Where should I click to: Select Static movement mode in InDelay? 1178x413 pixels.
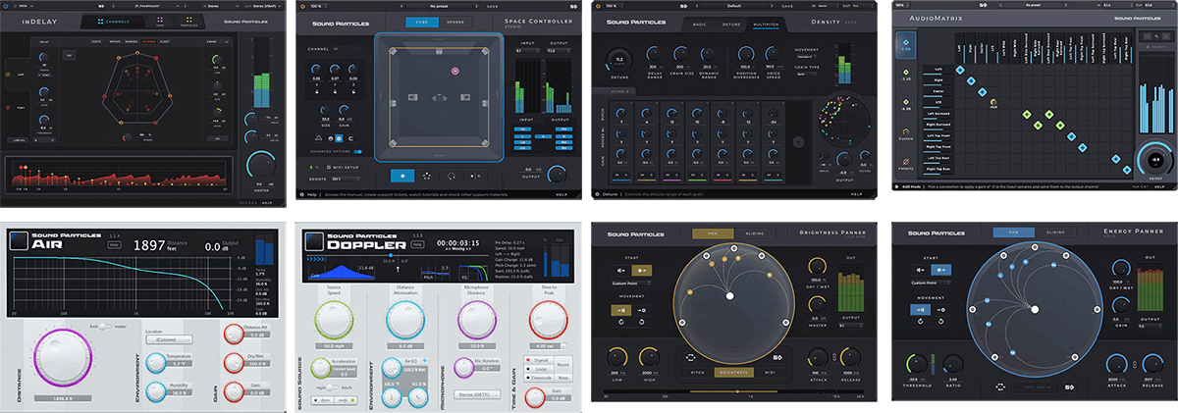tap(96, 41)
